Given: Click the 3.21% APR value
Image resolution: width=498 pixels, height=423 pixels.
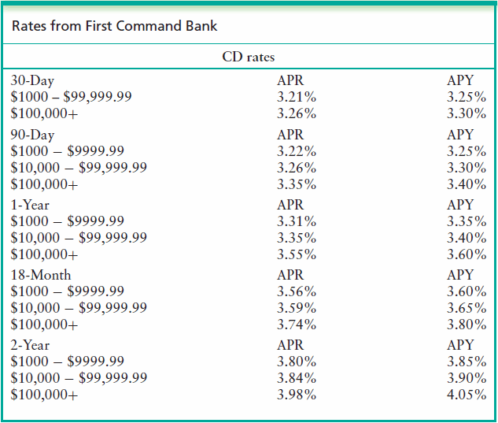Looking at the screenshot, I should (297, 97).
